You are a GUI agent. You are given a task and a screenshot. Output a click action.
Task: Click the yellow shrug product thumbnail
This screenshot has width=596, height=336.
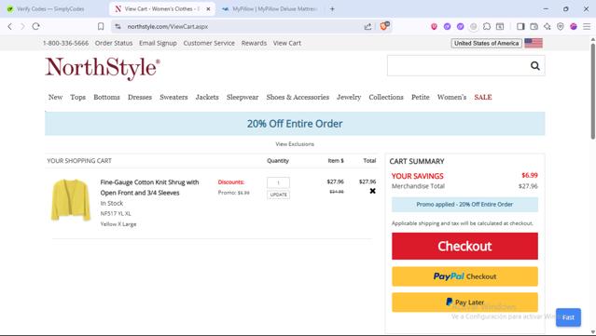[x=70, y=200]
